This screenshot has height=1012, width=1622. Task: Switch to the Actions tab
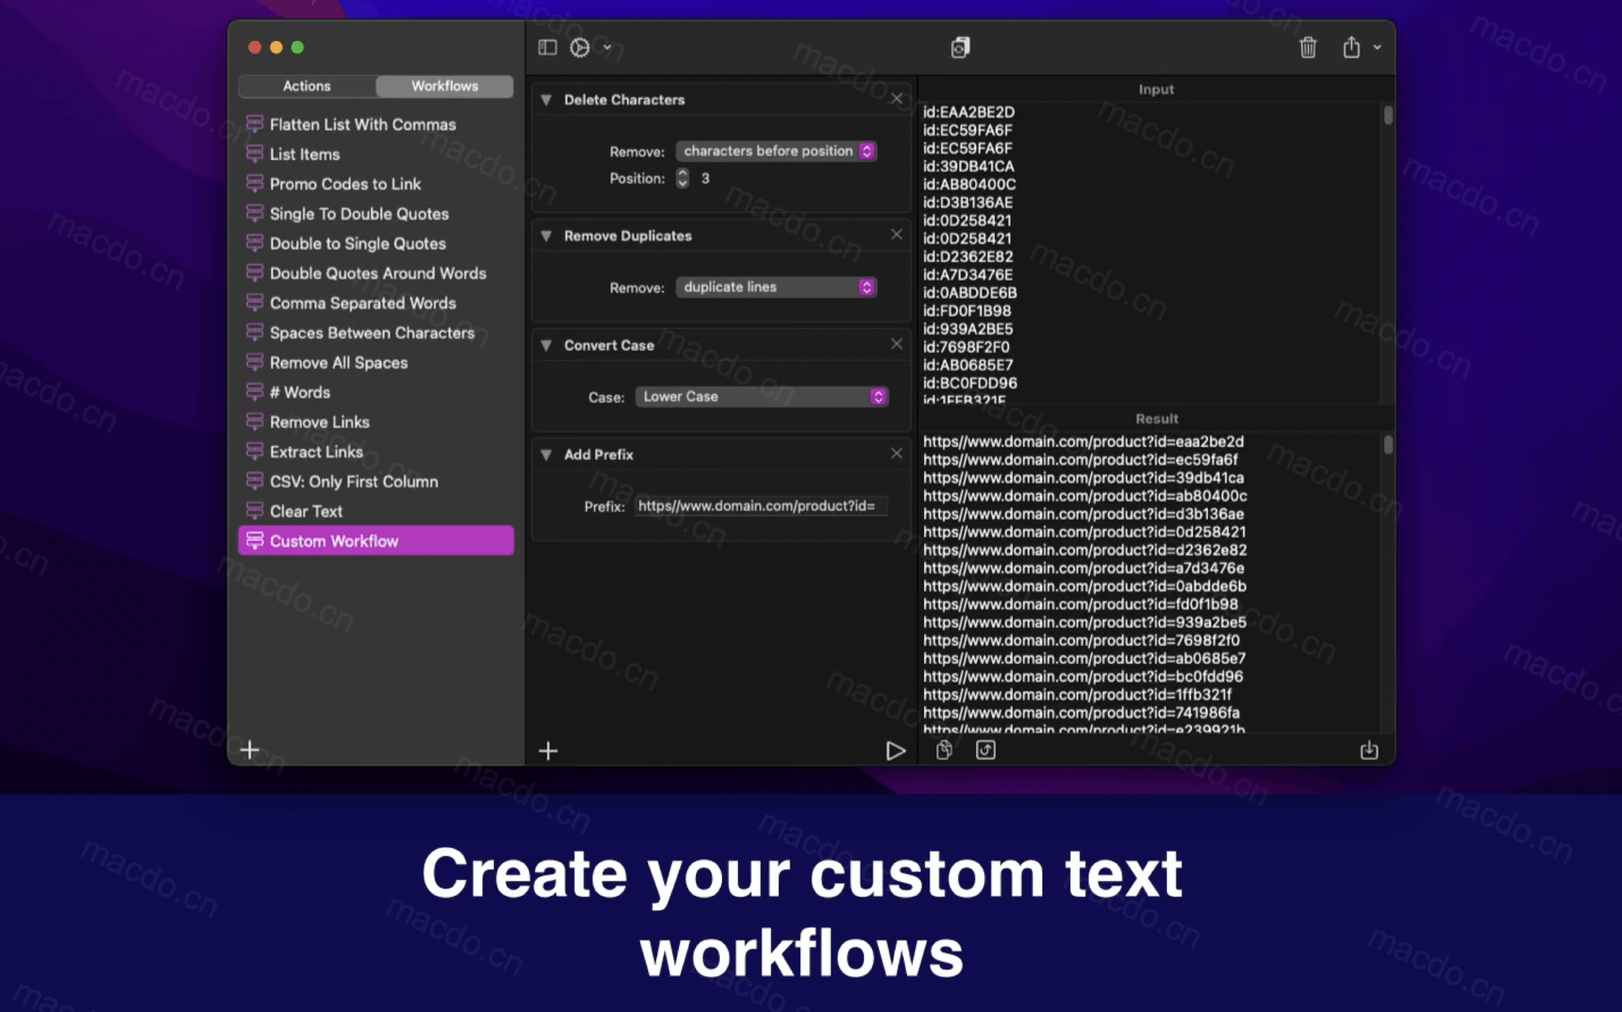click(305, 85)
